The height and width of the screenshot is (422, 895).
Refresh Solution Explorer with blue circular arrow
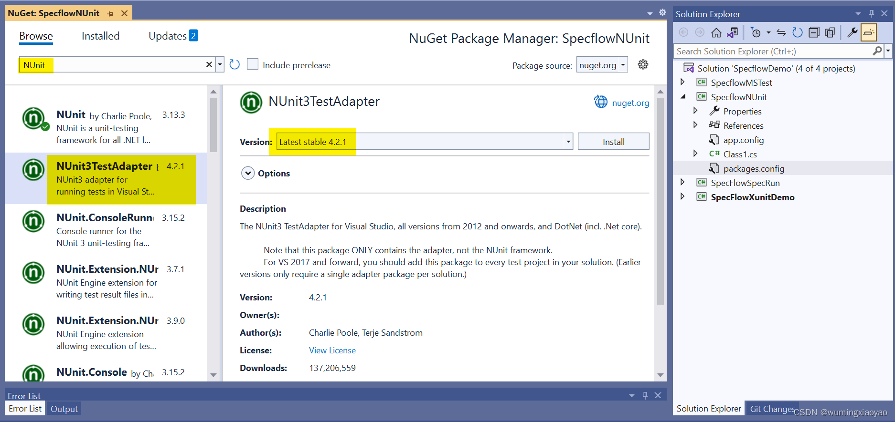coord(798,32)
